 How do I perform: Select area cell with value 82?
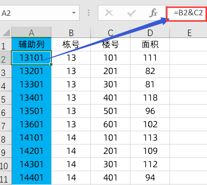pyautogui.click(x=150, y=71)
